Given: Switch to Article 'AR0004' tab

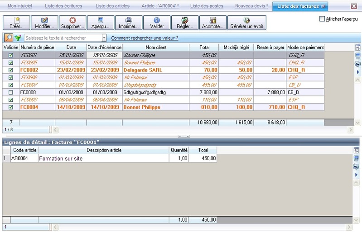Looking at the screenshot, I should tap(160, 6).
